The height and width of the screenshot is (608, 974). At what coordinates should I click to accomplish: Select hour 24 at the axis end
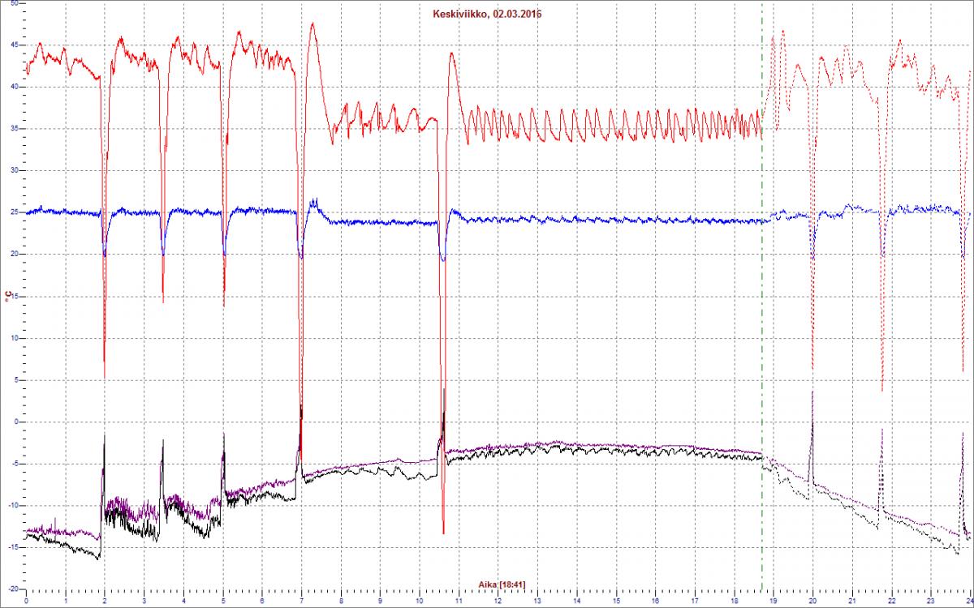(968, 602)
